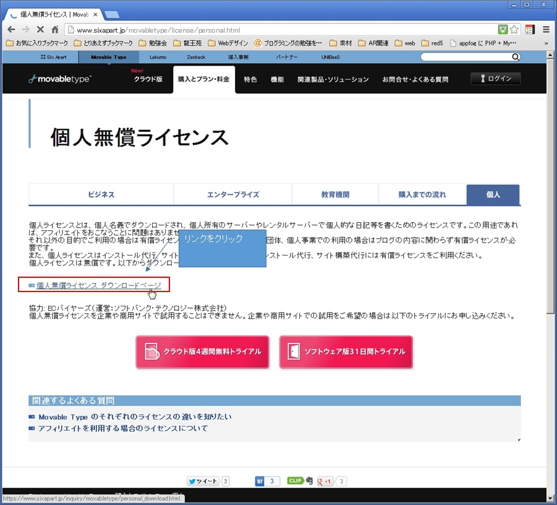Click the movabletype logo
The width and height of the screenshot is (557, 505).
point(60,79)
